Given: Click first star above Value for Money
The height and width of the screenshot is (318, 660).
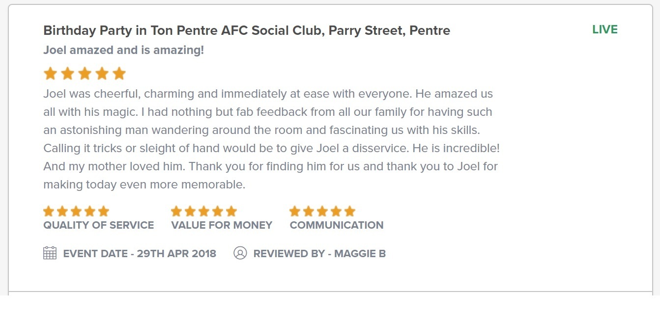Looking at the screenshot, I should click(x=176, y=212).
